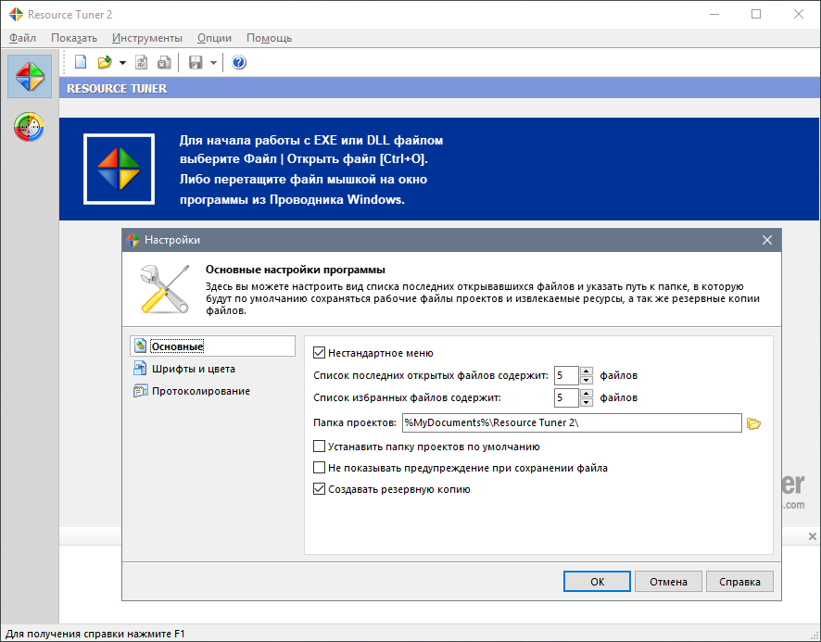Screen dimensions: 821x642
Task: Toggle Установить папку проектов по умолчанию checkbox
Action: (319, 447)
